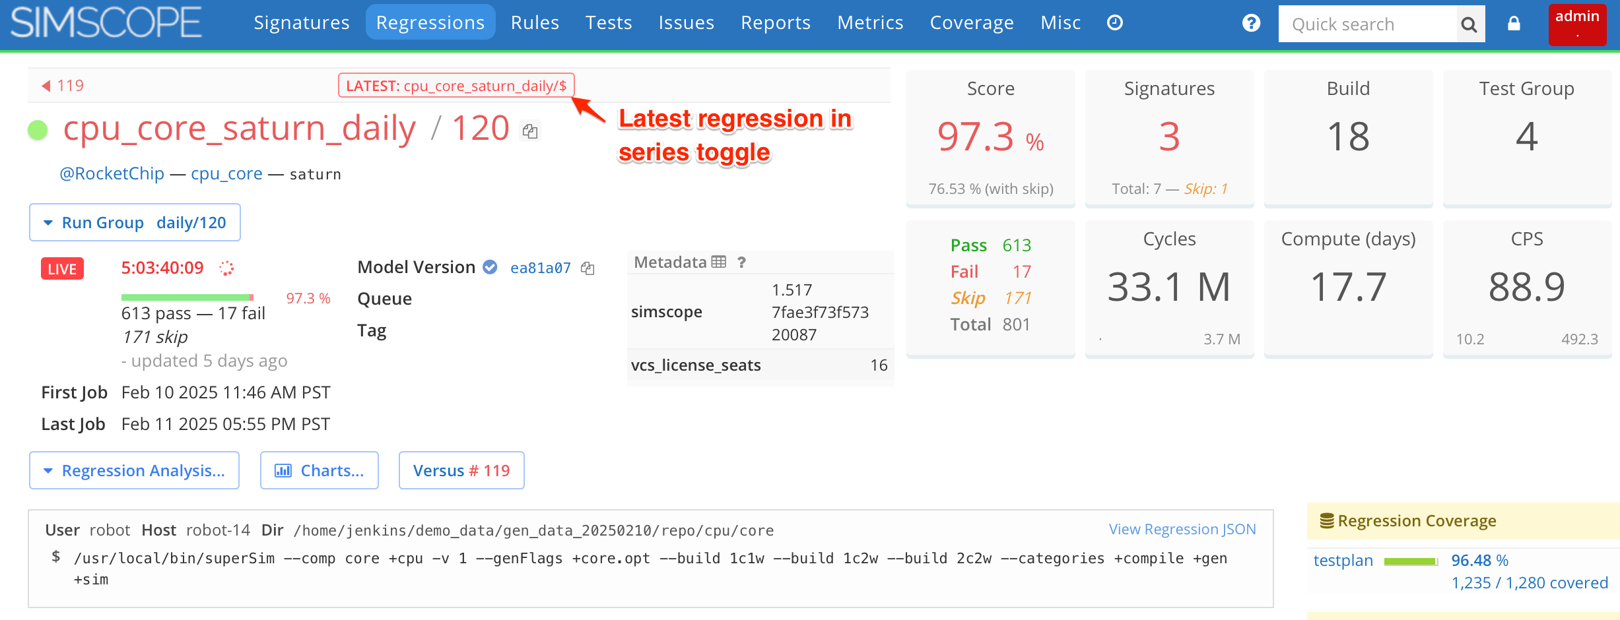Viewport: 1620px width, 620px height.
Task: Click the Metadata question mark help icon
Action: click(x=742, y=263)
